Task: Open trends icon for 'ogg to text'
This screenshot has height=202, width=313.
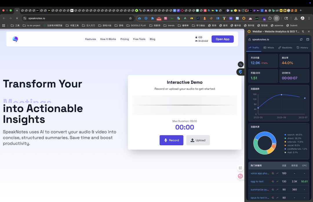Action: coord(277,181)
